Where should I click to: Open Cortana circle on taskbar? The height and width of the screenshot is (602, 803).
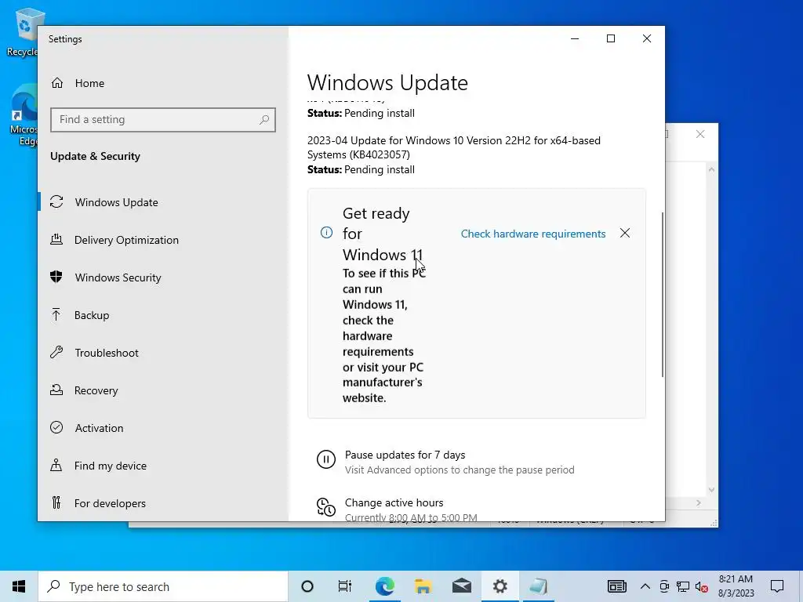coord(307,586)
